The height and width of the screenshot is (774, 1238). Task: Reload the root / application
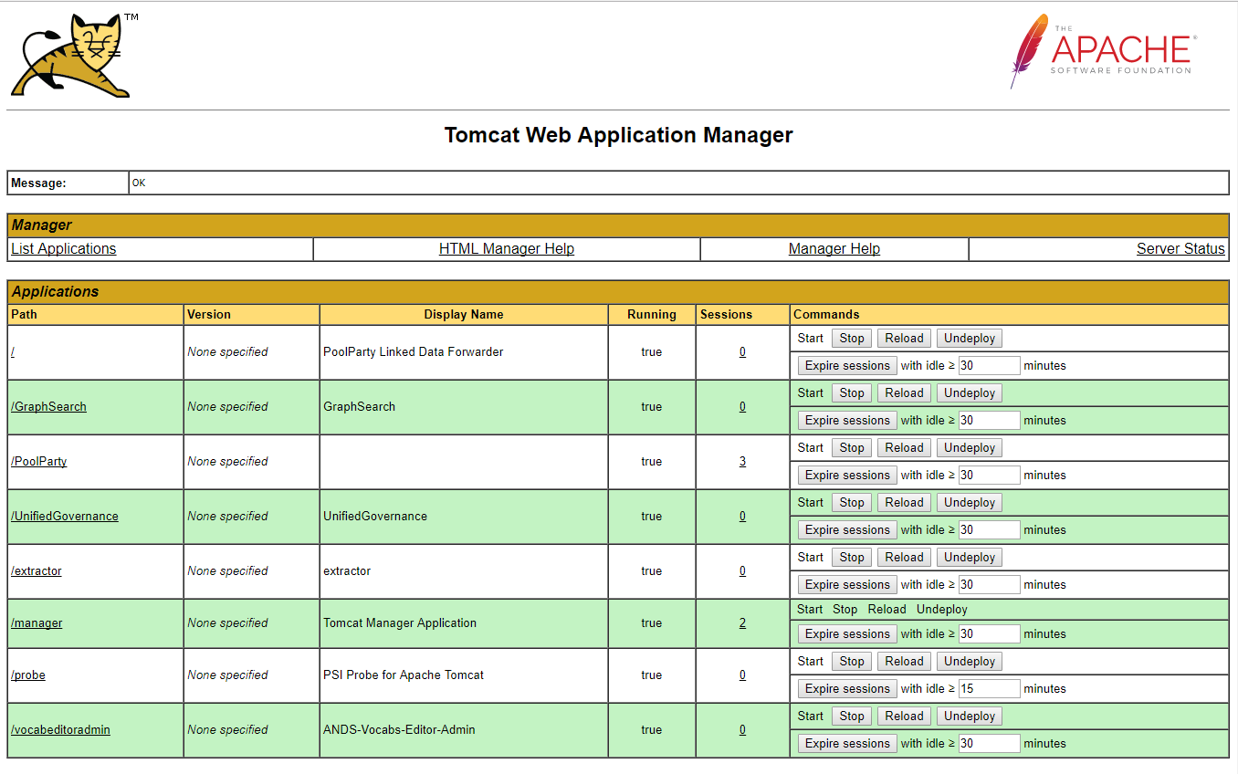pos(904,338)
